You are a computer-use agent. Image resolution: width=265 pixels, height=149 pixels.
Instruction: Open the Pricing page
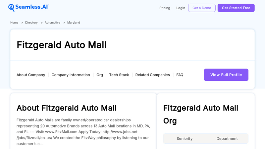pyautogui.click(x=165, y=8)
